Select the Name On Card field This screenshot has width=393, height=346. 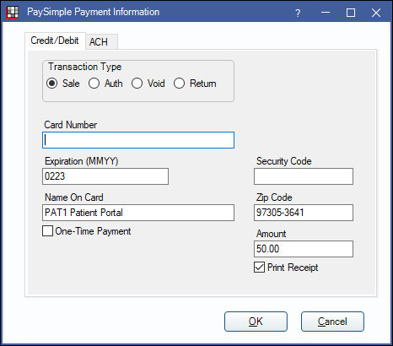coord(138,213)
